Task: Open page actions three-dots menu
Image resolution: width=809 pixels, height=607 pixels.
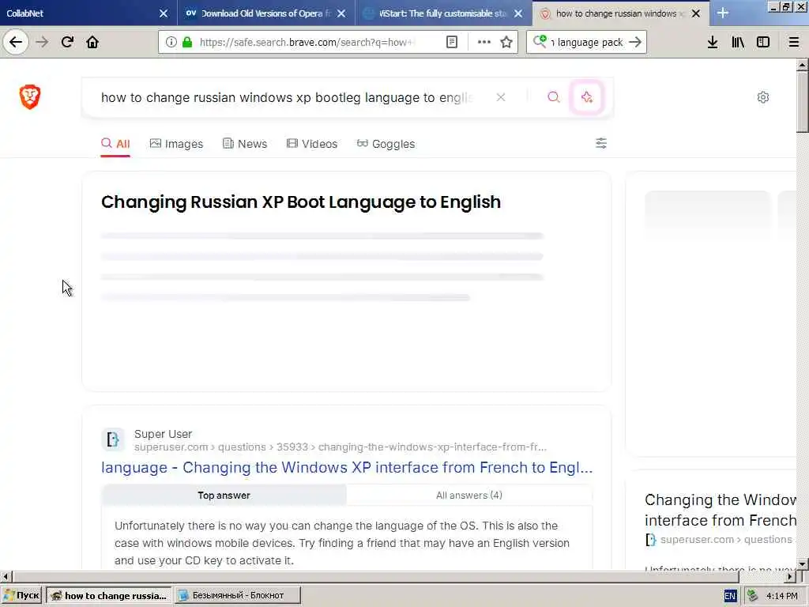Action: [484, 42]
